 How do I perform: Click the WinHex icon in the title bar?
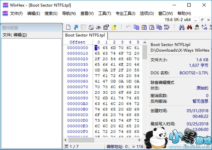(5, 5)
